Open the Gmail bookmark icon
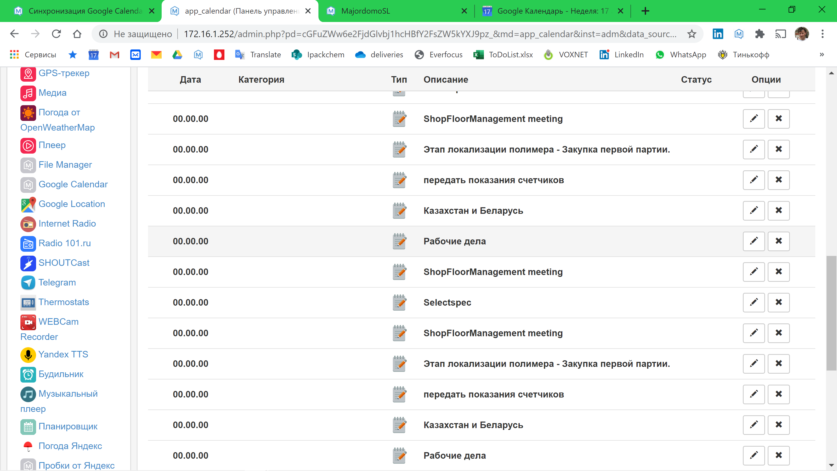837x471 pixels. pos(114,55)
